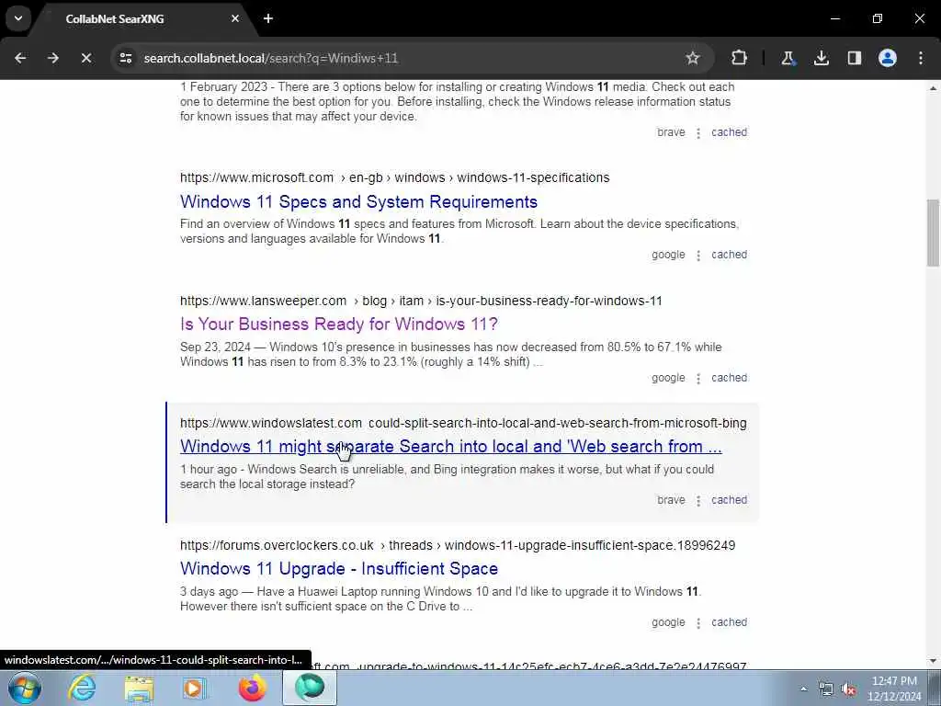Image resolution: width=941 pixels, height=706 pixels.
Task: Open Windows Media Player from the taskbar
Action: [195, 688]
